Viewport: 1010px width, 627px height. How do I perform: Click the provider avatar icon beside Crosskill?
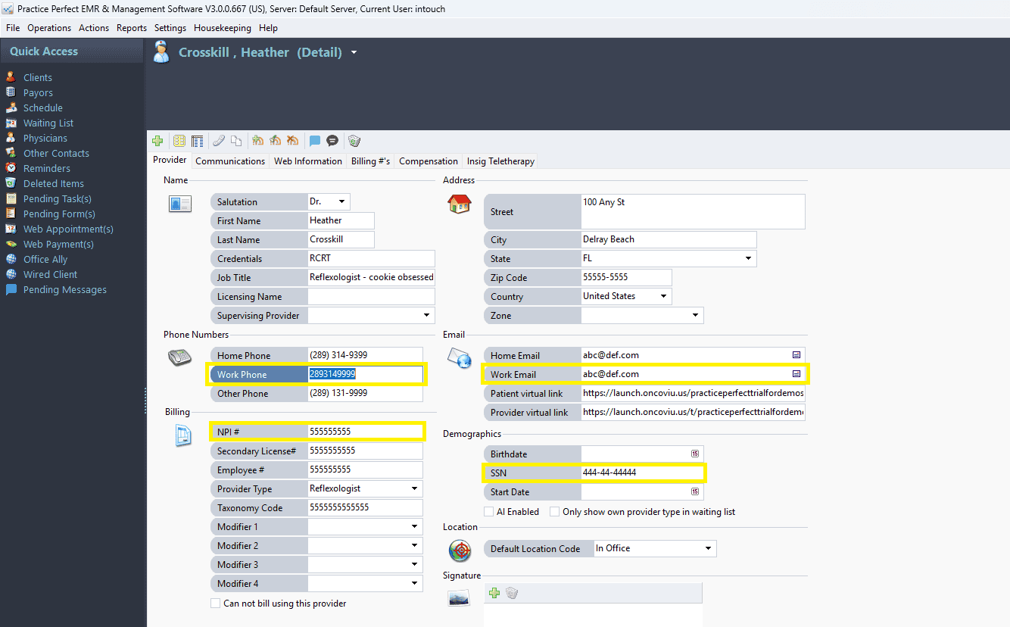pyautogui.click(x=161, y=52)
